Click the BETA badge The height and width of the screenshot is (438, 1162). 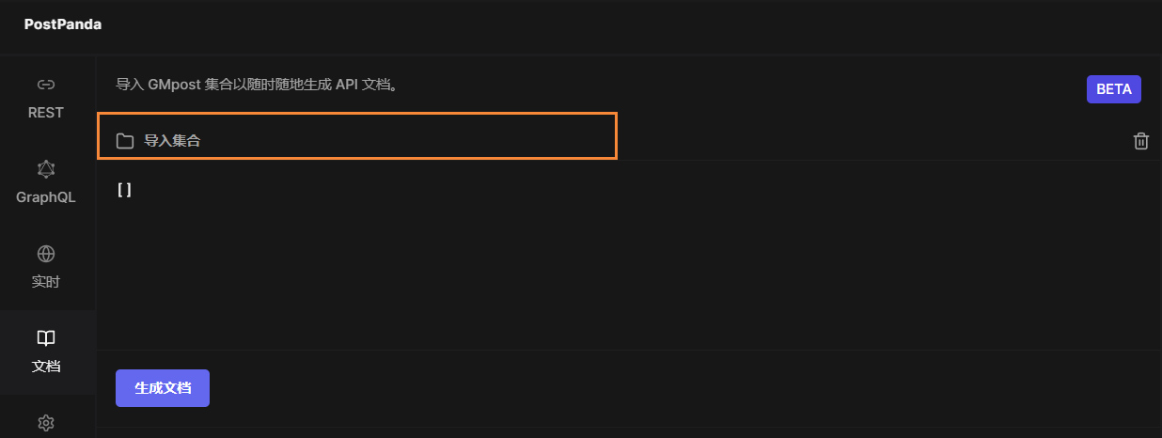pos(1114,89)
